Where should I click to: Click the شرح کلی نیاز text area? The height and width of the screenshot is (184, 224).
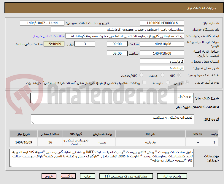pyautogui.click(x=112, y=98)
